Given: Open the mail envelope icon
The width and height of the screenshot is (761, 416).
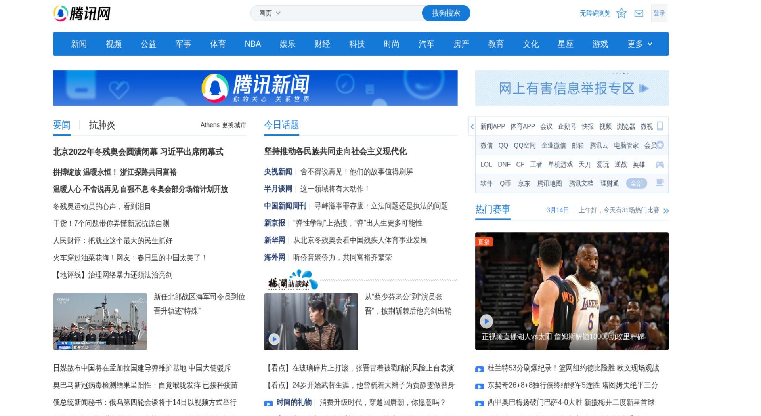Looking at the screenshot, I should click(639, 13).
